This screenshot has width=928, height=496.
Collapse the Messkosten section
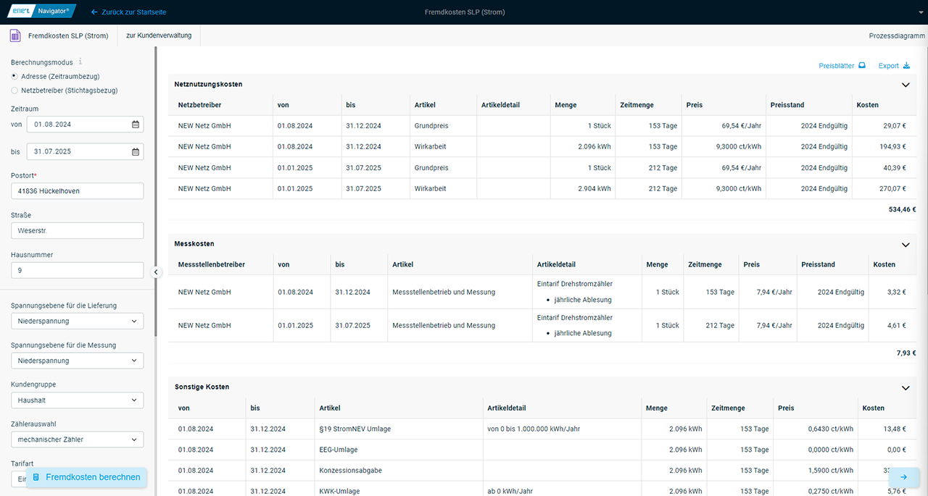pos(905,245)
